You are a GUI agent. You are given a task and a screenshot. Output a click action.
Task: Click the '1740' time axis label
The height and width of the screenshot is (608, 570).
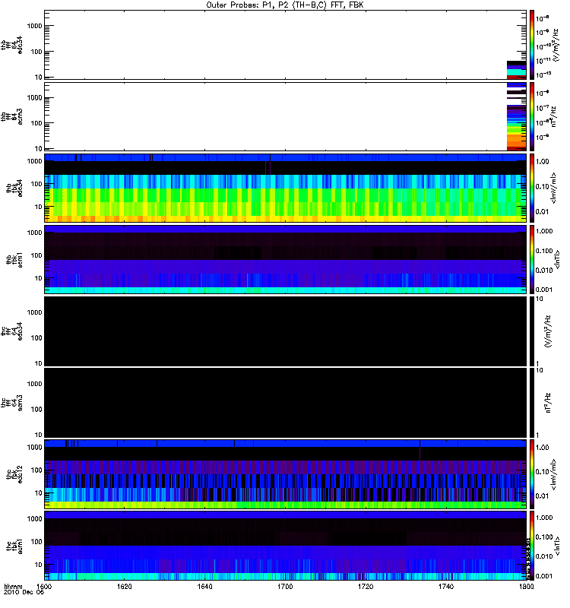click(446, 586)
